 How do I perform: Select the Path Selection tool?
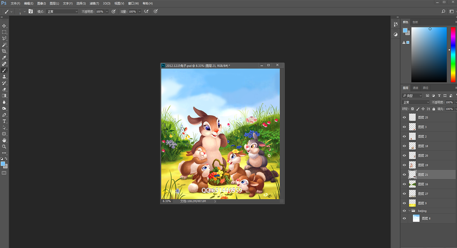click(4, 128)
